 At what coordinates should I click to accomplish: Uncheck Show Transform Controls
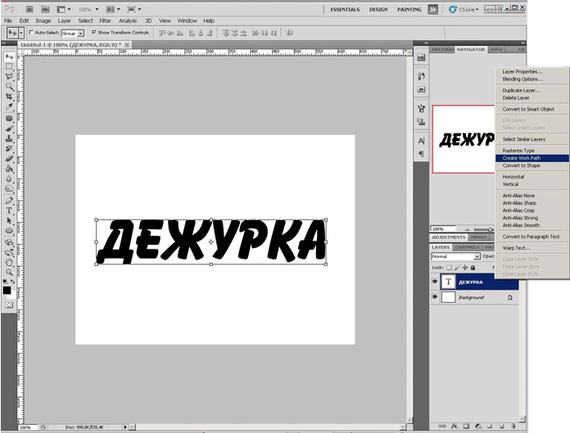pos(94,33)
